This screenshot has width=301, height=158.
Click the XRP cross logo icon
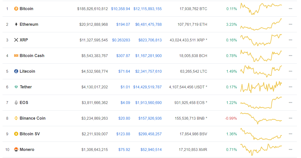16,40
